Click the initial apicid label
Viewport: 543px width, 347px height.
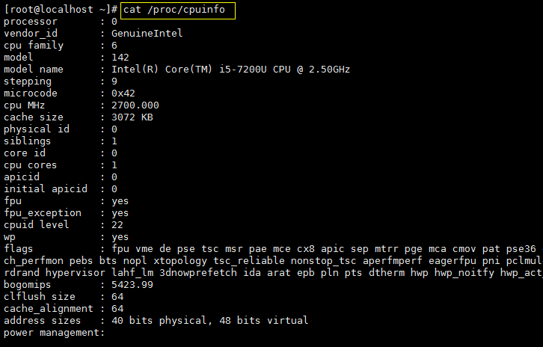pos(45,188)
